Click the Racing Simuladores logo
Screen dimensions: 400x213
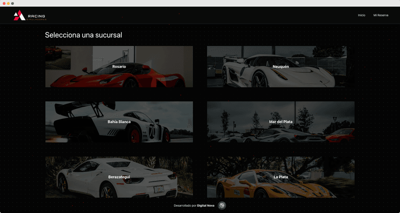pyautogui.click(x=30, y=15)
